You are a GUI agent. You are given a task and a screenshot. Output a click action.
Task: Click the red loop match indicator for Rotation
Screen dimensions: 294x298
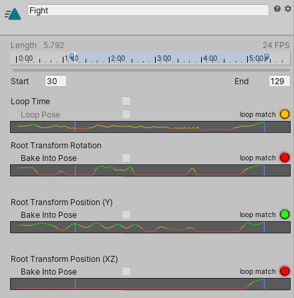(x=285, y=158)
